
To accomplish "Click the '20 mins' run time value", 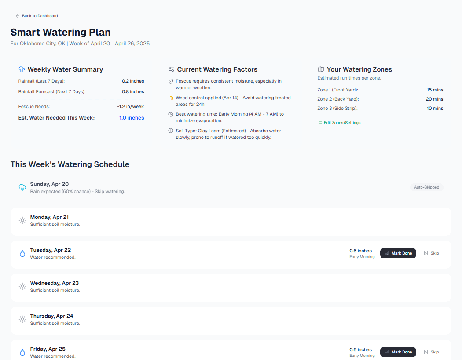I will click(435, 99).
